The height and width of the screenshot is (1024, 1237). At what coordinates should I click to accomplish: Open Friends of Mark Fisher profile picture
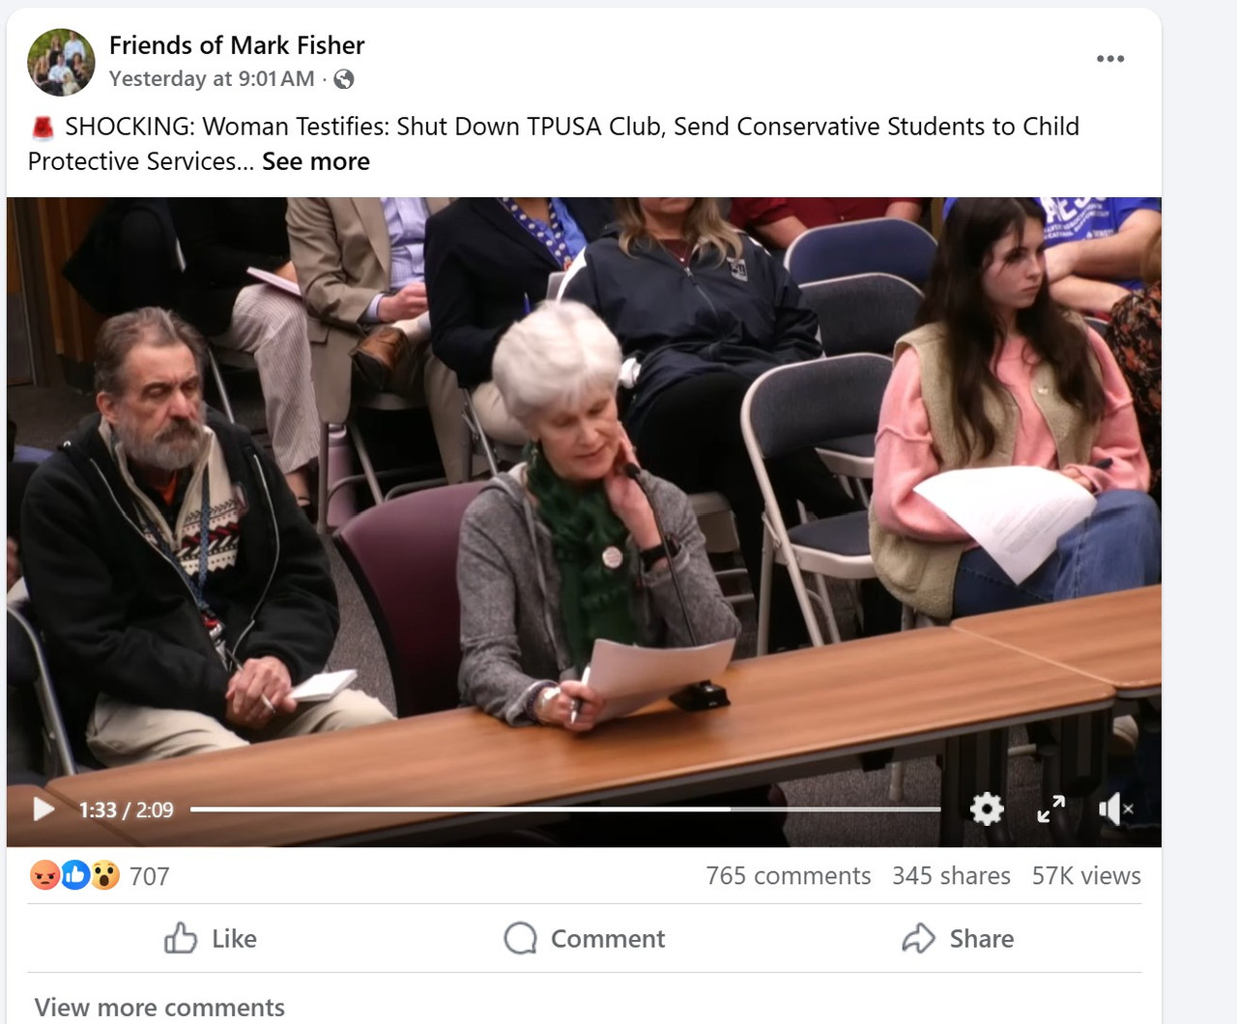coord(61,62)
